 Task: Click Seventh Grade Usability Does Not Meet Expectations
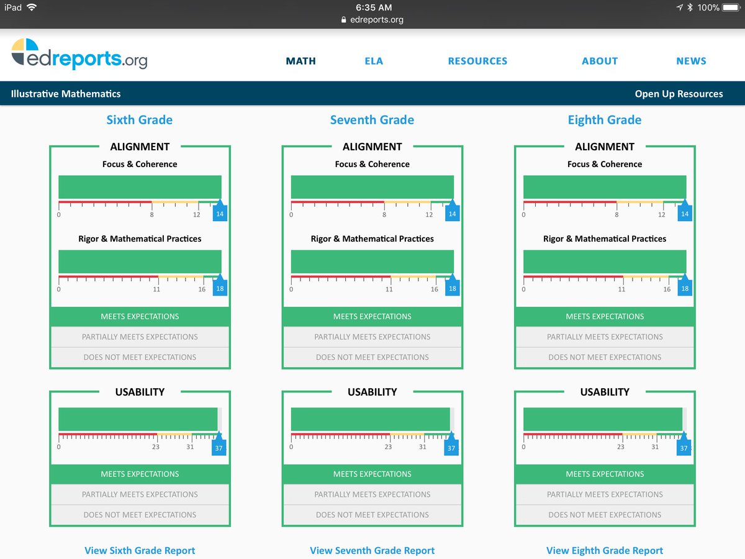coord(372,515)
